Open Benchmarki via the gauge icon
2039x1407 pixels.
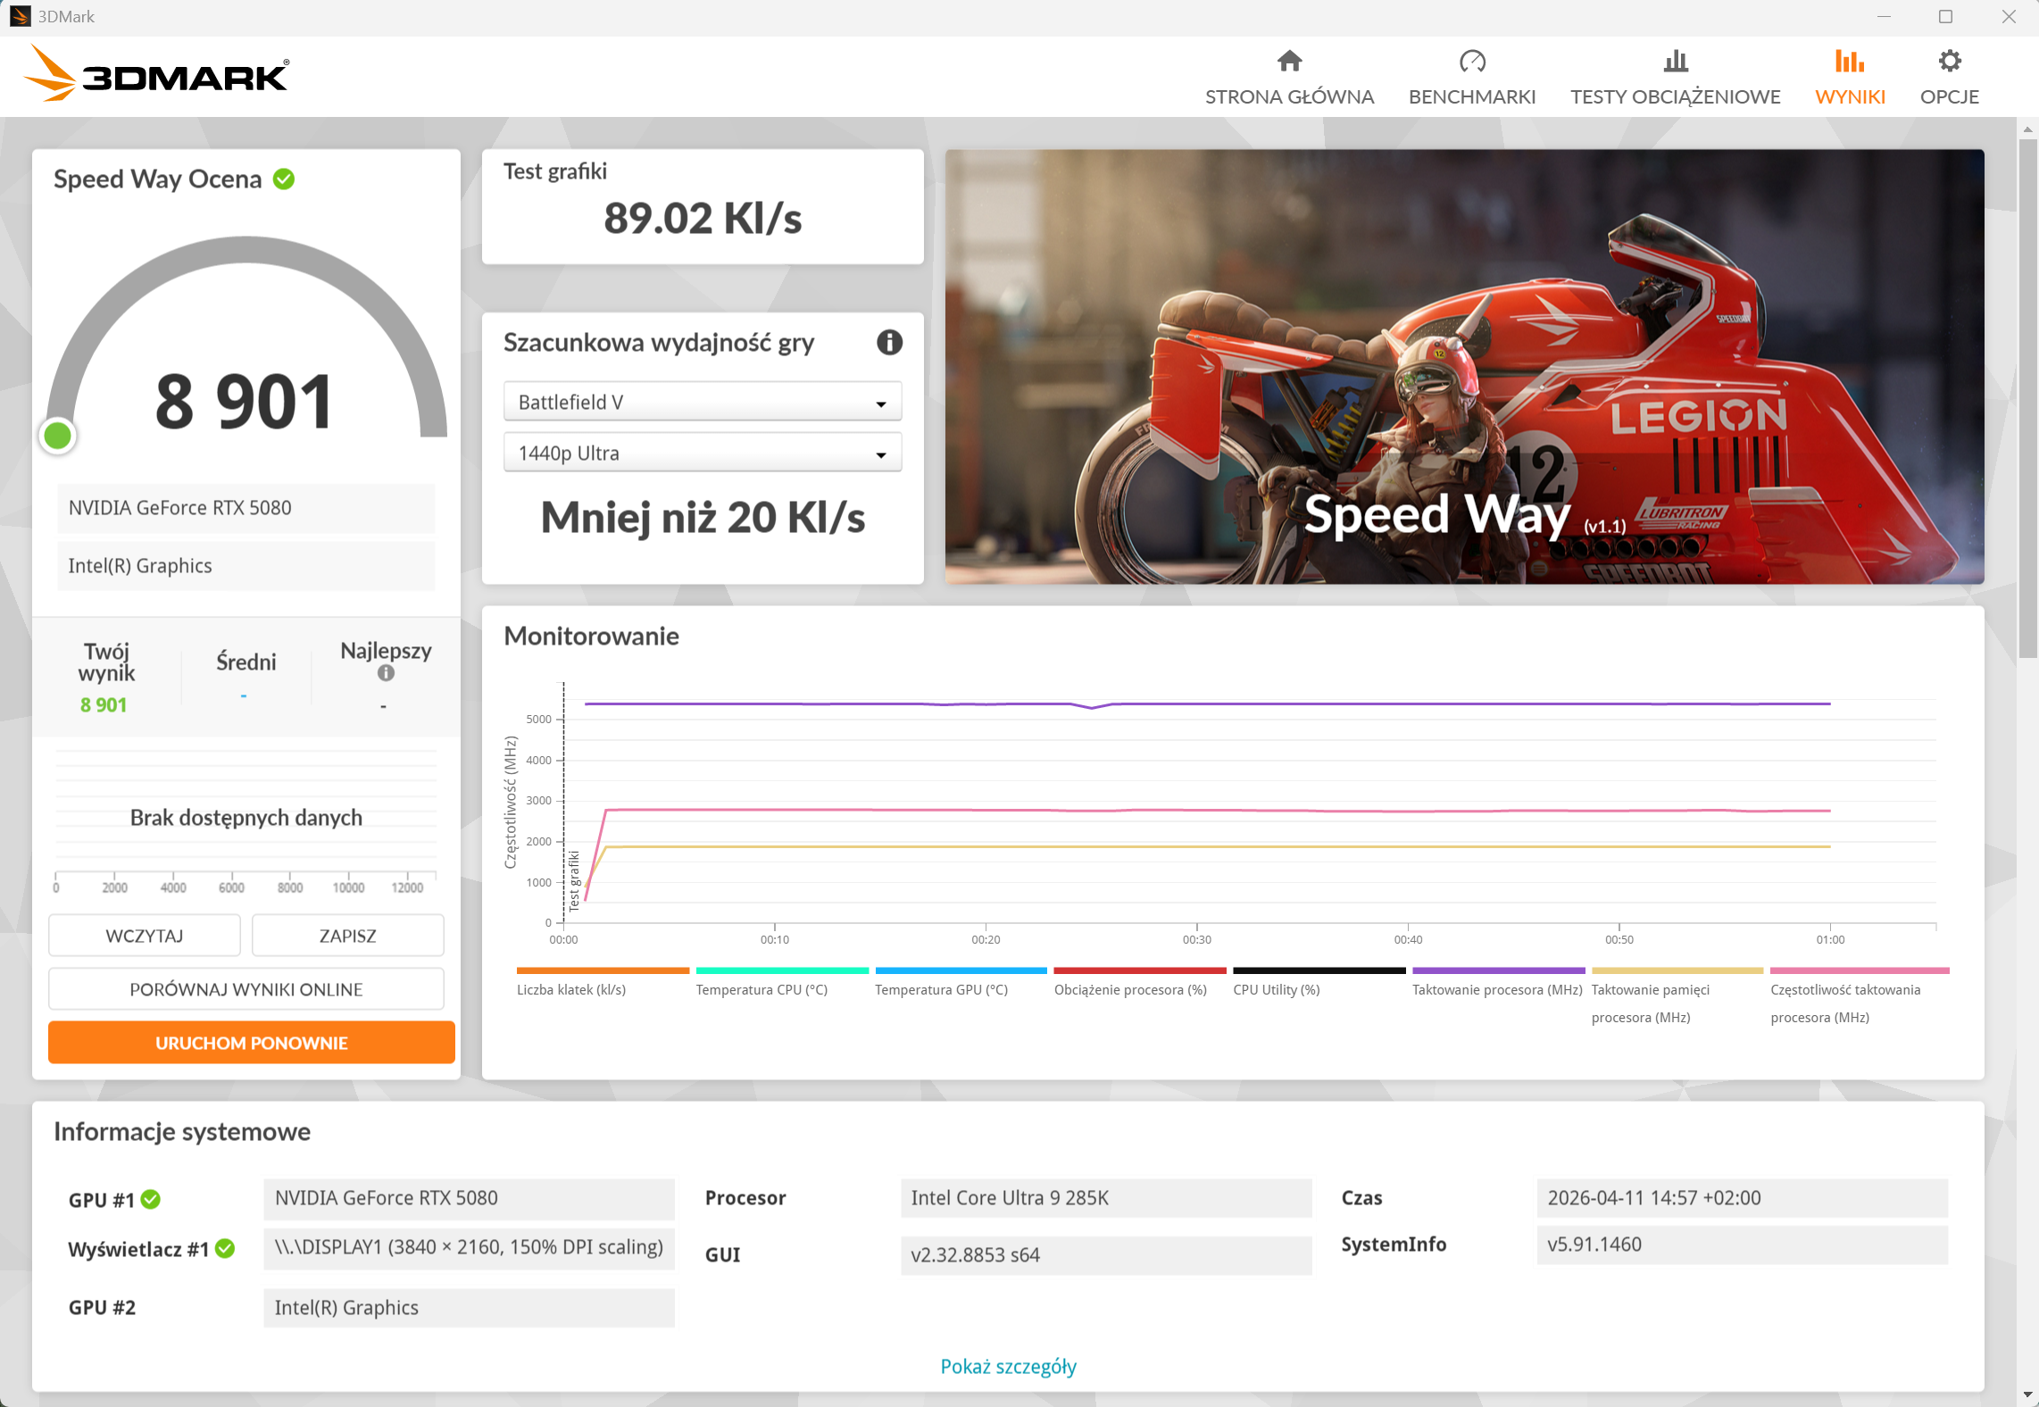[1471, 62]
